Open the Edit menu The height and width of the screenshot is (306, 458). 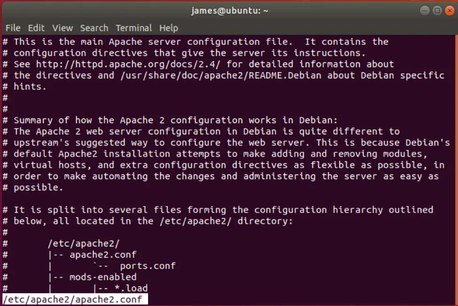point(36,28)
